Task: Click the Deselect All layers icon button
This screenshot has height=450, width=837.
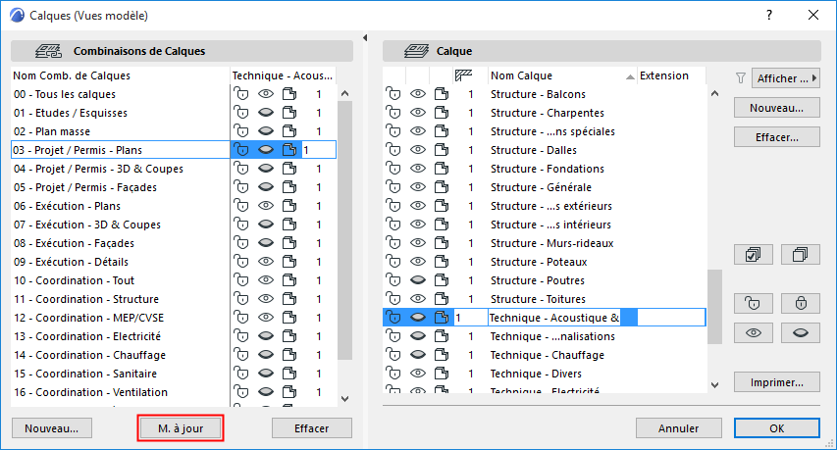Action: tap(800, 255)
